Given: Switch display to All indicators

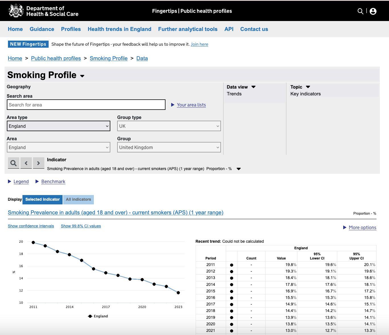Looking at the screenshot, I should pos(78,200).
